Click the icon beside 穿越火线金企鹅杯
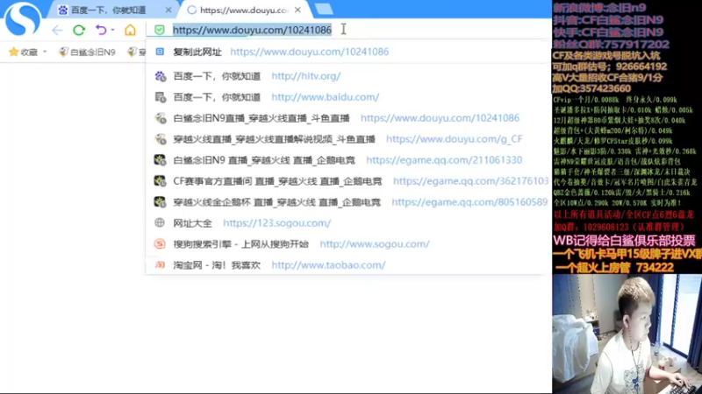This screenshot has width=702, height=394. pyautogui.click(x=160, y=202)
